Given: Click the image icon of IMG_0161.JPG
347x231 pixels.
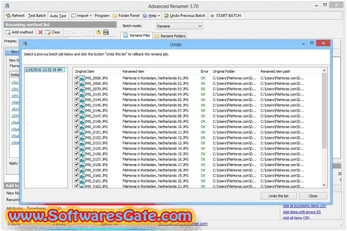Looking at the screenshot, I should click(82, 181).
